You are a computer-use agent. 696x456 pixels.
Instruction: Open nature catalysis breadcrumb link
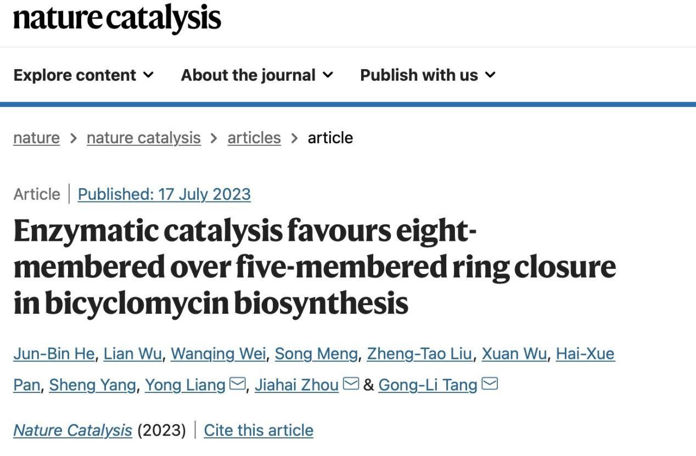(x=143, y=138)
